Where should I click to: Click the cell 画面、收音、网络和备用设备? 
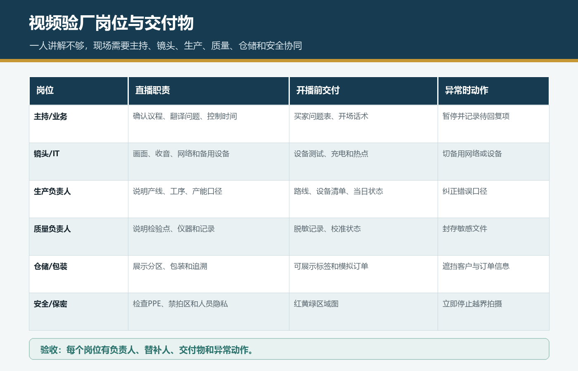click(208, 162)
